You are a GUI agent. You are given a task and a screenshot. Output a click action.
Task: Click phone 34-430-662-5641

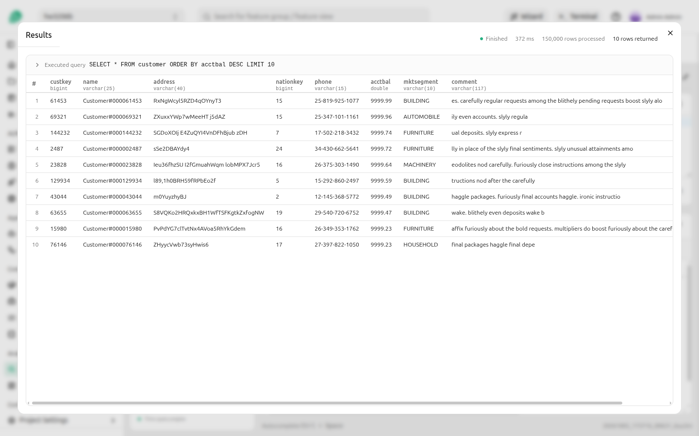(x=337, y=149)
